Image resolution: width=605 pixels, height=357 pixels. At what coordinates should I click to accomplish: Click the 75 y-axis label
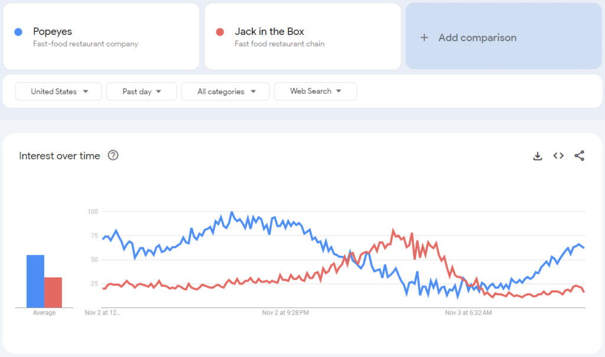point(94,235)
